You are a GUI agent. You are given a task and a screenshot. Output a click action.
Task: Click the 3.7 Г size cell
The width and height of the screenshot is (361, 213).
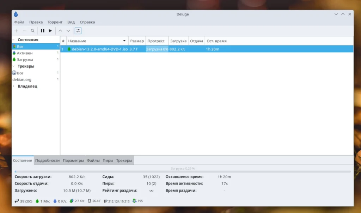click(134, 49)
